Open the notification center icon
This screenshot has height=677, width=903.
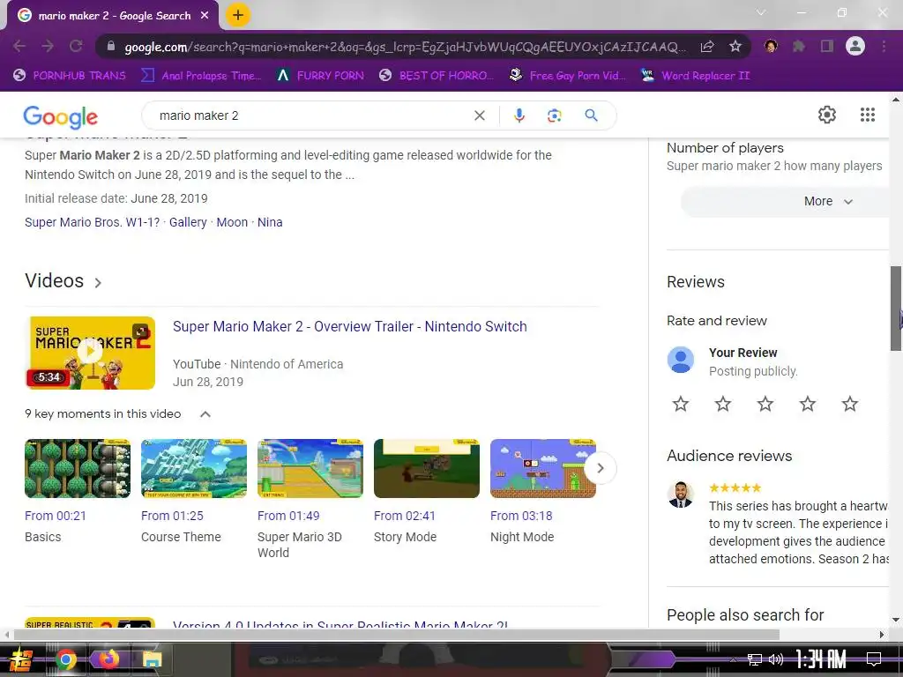(x=874, y=659)
